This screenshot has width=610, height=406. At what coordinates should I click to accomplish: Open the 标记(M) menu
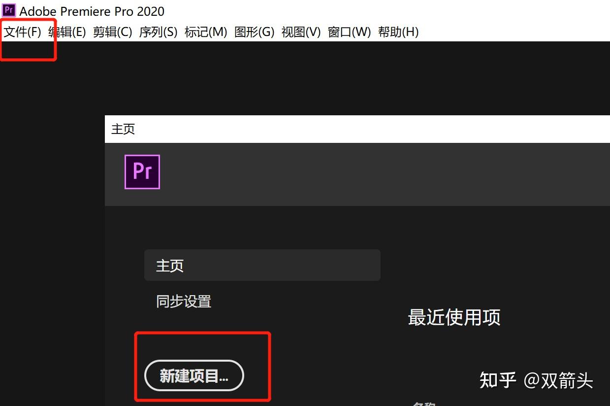coord(206,32)
